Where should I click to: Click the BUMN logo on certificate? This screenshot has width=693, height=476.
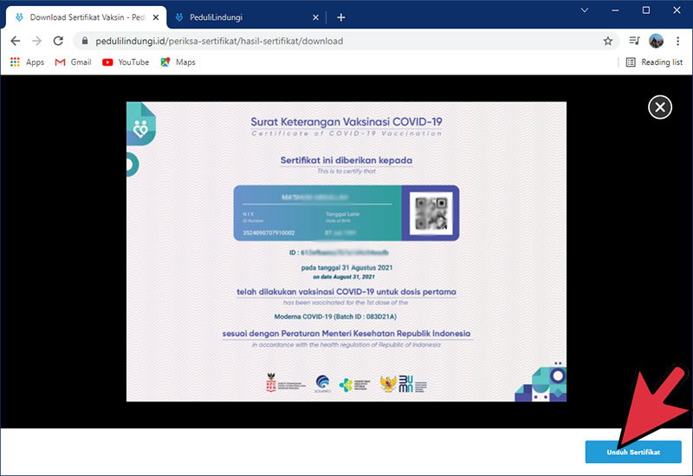[413, 383]
